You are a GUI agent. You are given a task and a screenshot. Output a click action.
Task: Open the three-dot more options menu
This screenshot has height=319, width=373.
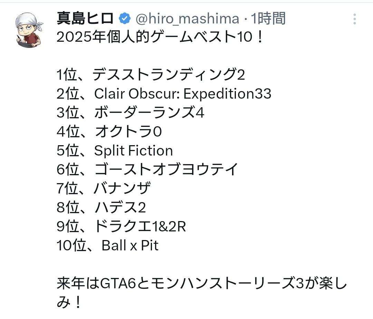click(354, 19)
